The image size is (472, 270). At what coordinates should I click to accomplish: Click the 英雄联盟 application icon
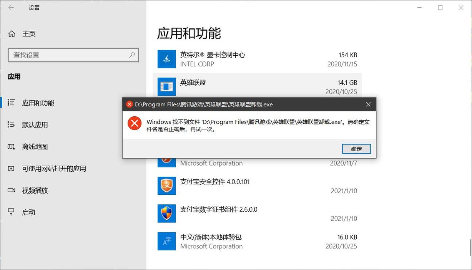166,86
